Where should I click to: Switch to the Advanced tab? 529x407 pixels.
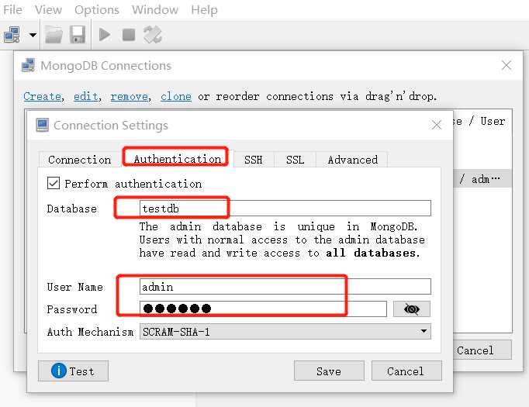point(353,160)
